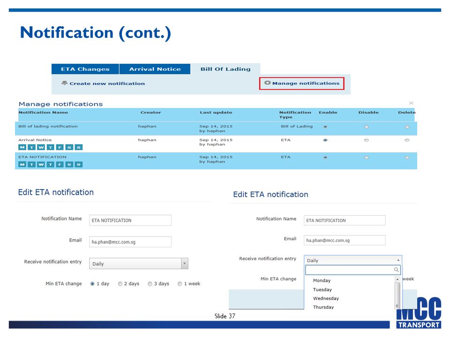450x337 pixels.
Task: Toggle Saturday icon under ETA NOTIFICATION
Action: (69, 164)
